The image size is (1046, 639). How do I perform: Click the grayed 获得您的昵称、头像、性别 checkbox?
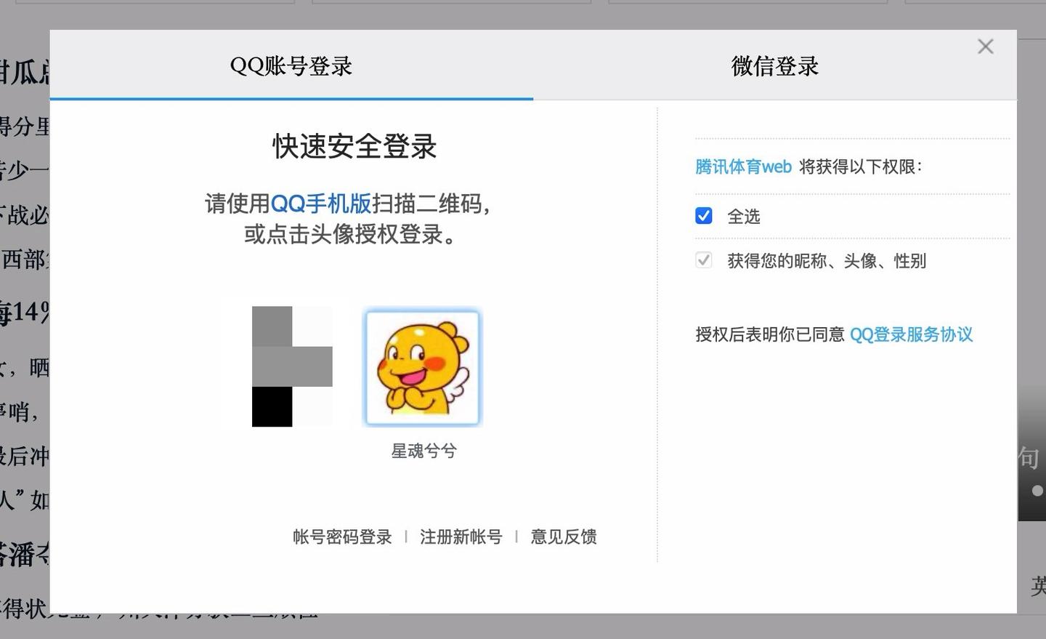click(x=703, y=260)
